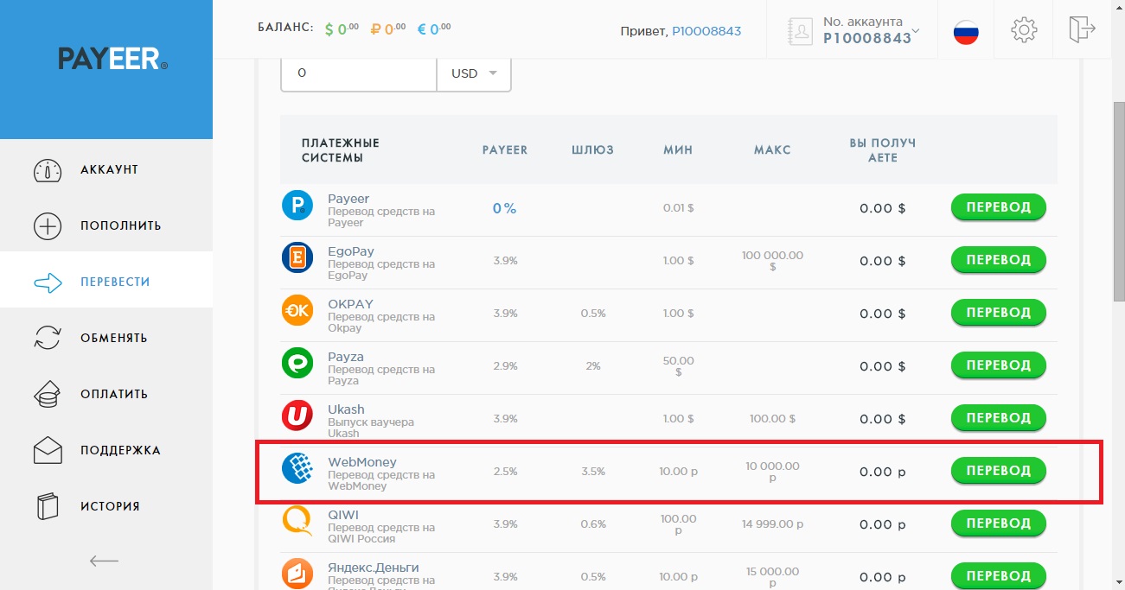
Task: Click the EgoPay payment system name
Action: click(351, 251)
